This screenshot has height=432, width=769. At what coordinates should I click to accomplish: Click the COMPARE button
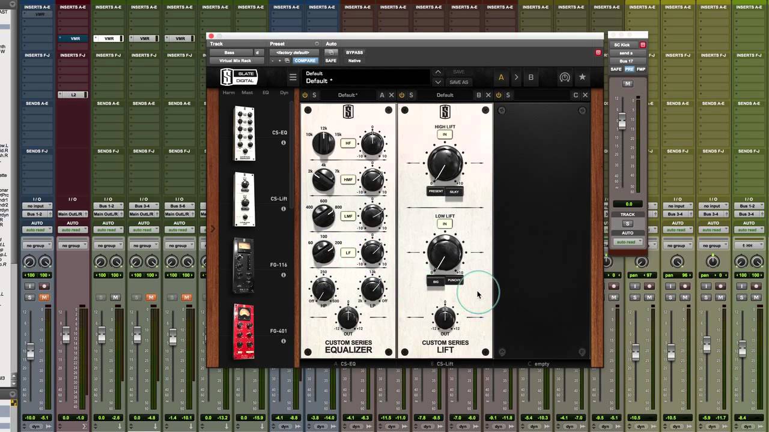305,61
